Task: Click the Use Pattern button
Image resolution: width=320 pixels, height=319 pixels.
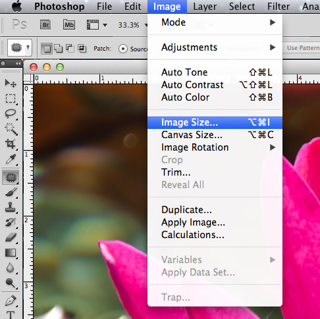Action: pos(303,48)
